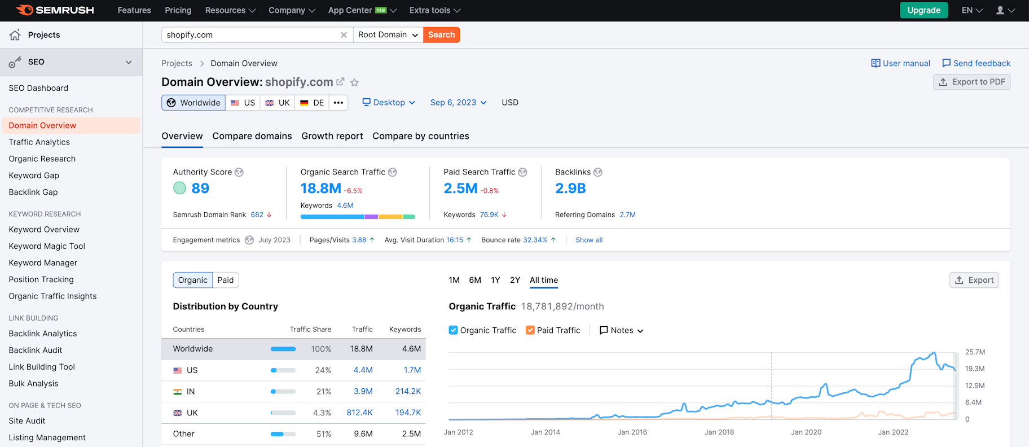Open Backlink Audit in sidebar

36,350
